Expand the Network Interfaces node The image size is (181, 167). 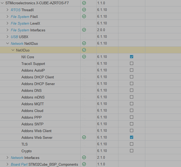tap(7, 157)
